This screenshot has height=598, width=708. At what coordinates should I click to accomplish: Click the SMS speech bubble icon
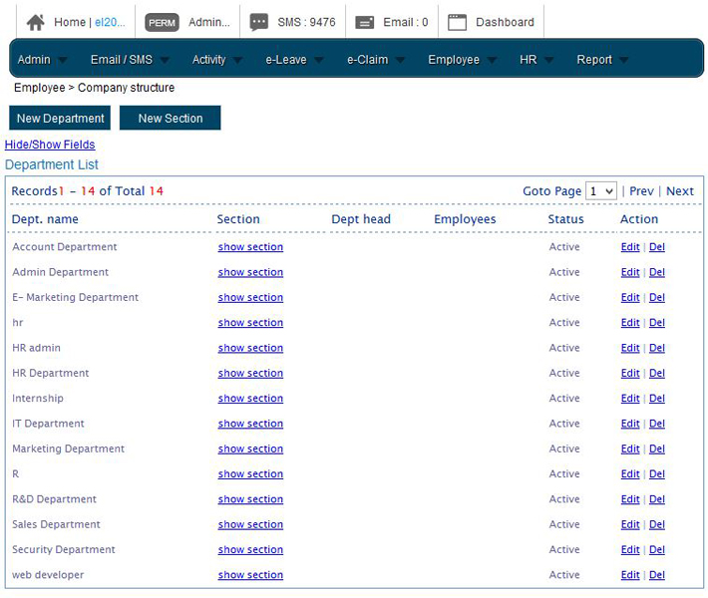(259, 22)
